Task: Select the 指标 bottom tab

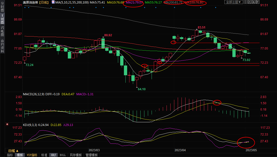Action: 10,155
